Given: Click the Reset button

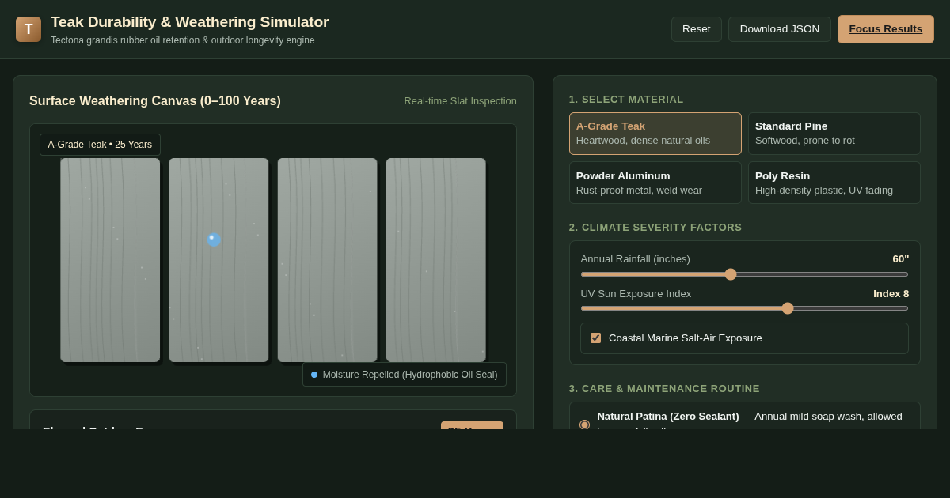Looking at the screenshot, I should (x=697, y=29).
